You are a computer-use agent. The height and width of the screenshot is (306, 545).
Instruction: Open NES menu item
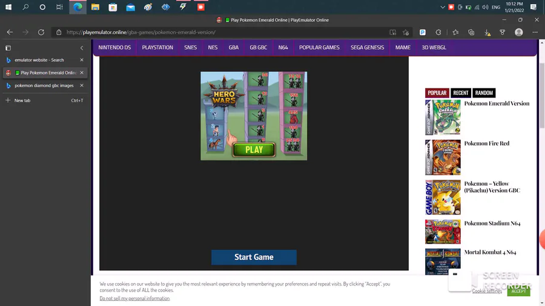(x=213, y=48)
